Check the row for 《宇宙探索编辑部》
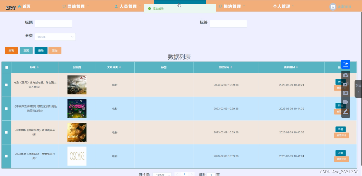Image resolution: width=362 pixels, height=176 pixels. (6, 109)
